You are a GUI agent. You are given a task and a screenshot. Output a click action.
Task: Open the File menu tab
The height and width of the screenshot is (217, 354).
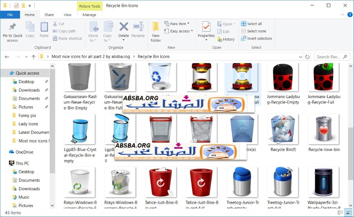point(10,14)
